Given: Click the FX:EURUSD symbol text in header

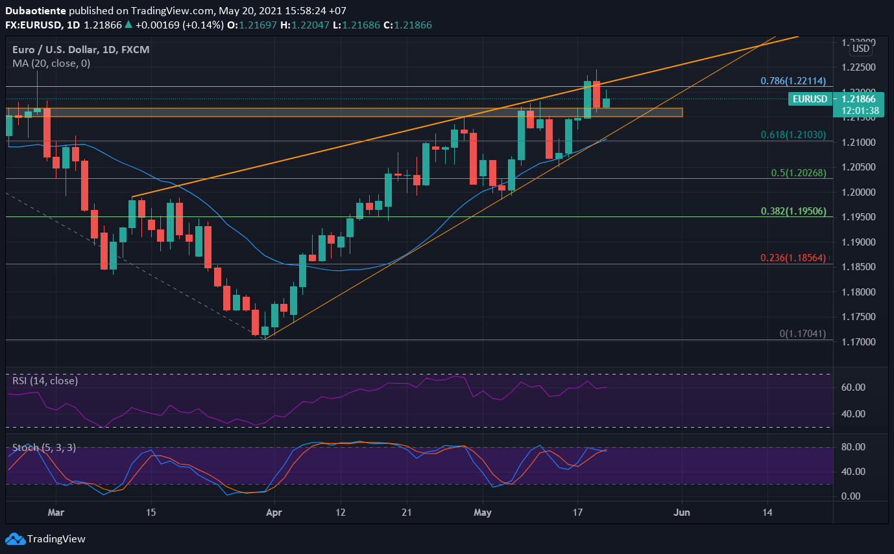Looking at the screenshot, I should 32,25.
